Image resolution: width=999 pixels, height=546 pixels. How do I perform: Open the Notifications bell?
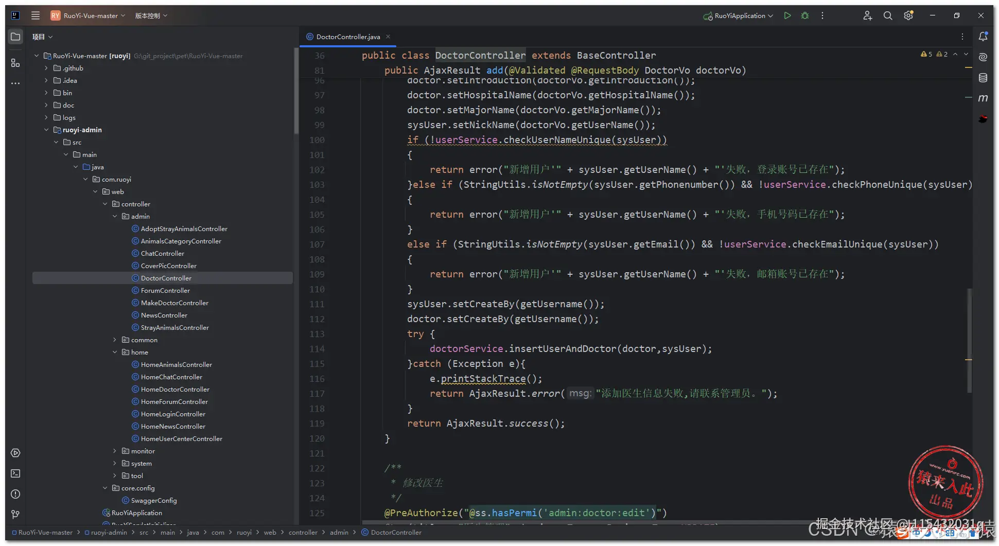(x=983, y=37)
